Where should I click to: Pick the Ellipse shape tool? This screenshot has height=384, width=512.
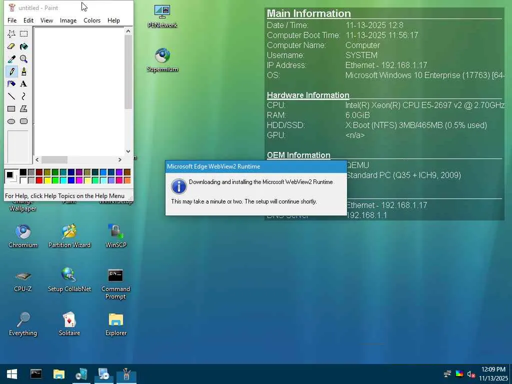pos(11,121)
